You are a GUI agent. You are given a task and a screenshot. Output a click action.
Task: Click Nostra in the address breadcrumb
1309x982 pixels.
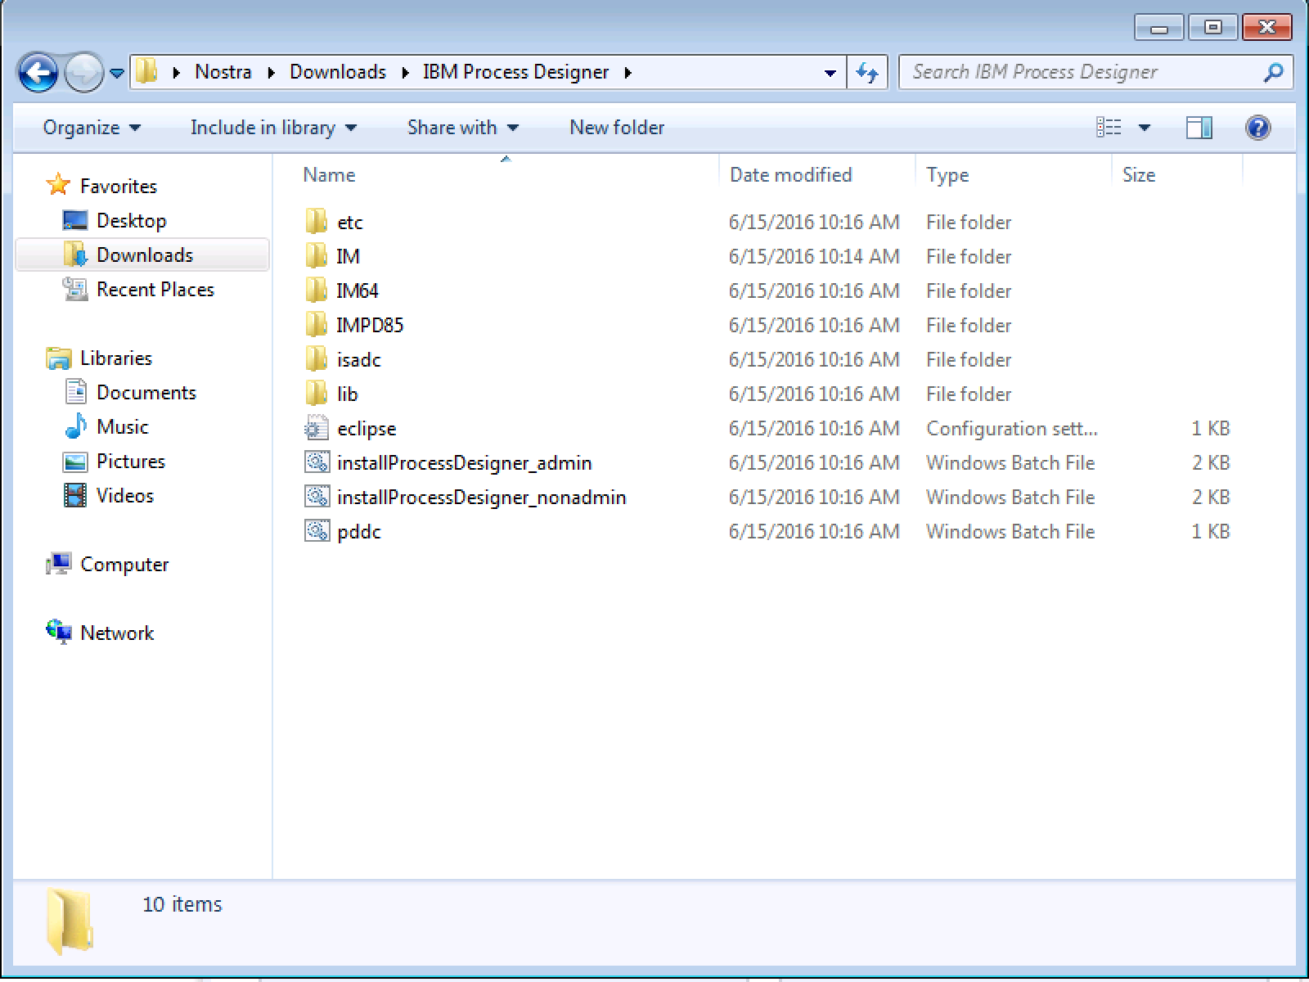pyautogui.click(x=223, y=72)
